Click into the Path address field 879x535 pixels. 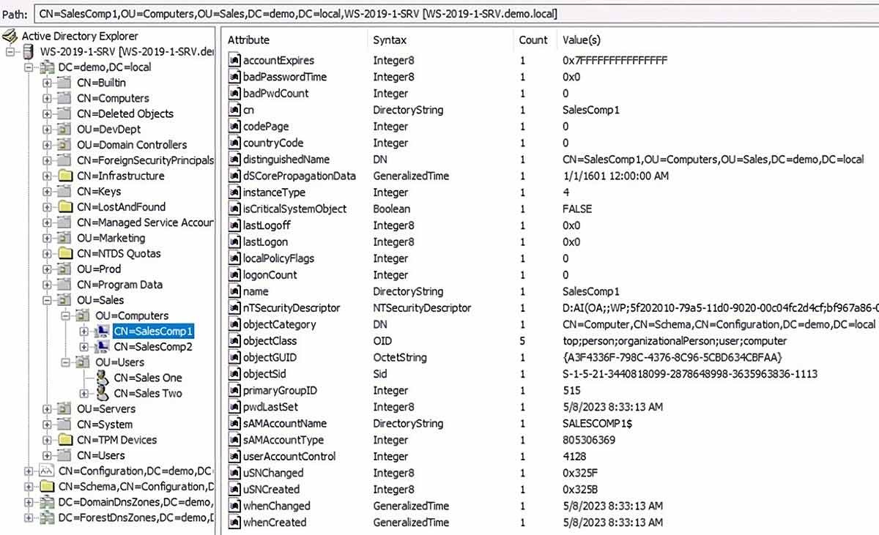click(456, 14)
